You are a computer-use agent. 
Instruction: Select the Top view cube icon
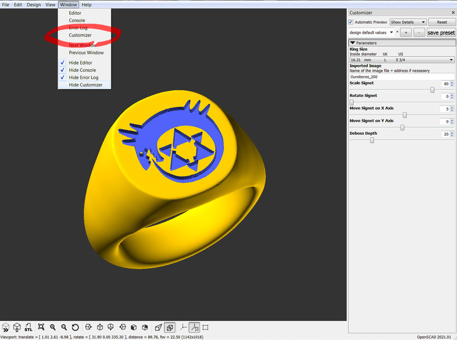(x=100, y=327)
